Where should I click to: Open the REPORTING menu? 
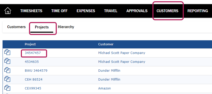click(x=198, y=11)
